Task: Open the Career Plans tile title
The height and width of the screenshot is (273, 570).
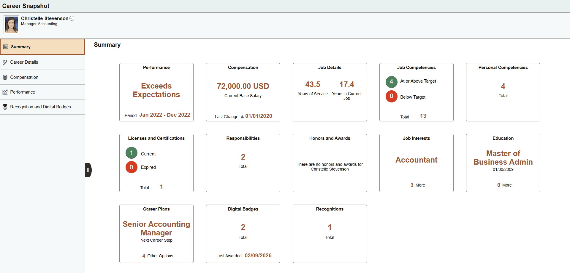Action: point(156,209)
